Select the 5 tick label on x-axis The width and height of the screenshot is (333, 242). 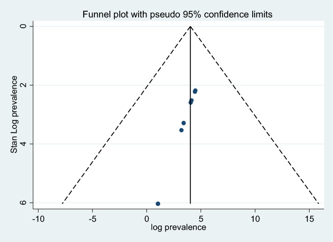point(201,219)
